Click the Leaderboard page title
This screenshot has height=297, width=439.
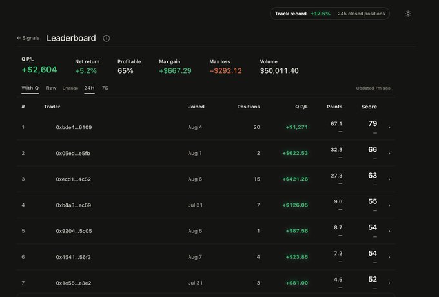coord(71,38)
